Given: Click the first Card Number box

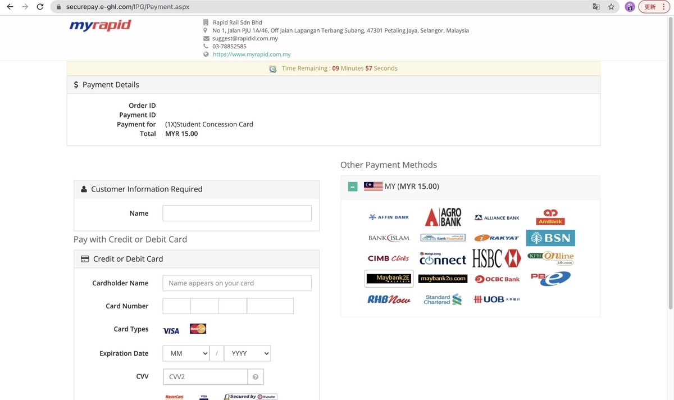Looking at the screenshot, I should click(x=177, y=306).
